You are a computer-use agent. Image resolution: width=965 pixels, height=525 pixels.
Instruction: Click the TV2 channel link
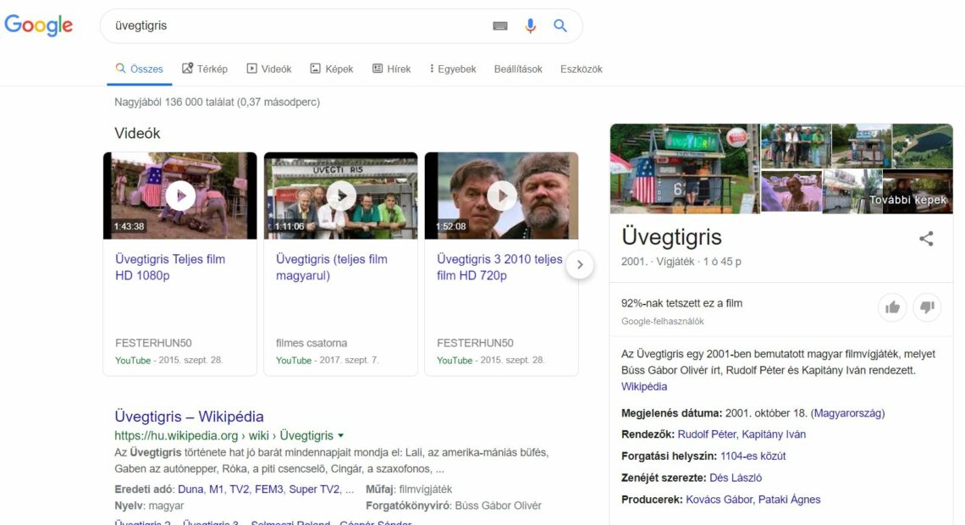pos(240,489)
